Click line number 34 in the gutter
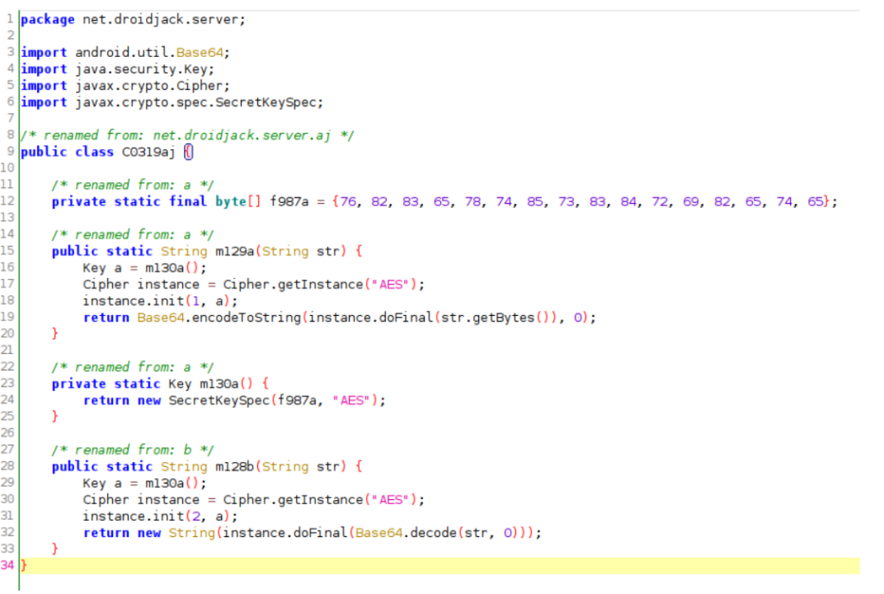 pyautogui.click(x=9, y=566)
